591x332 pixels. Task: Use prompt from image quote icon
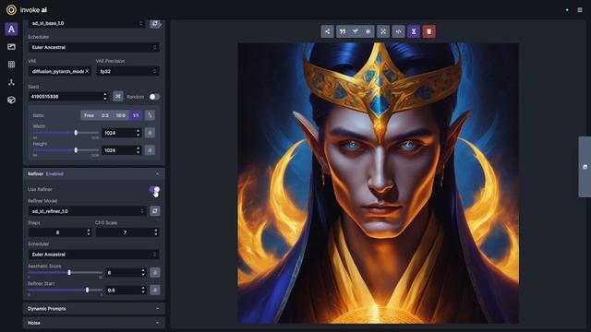343,31
